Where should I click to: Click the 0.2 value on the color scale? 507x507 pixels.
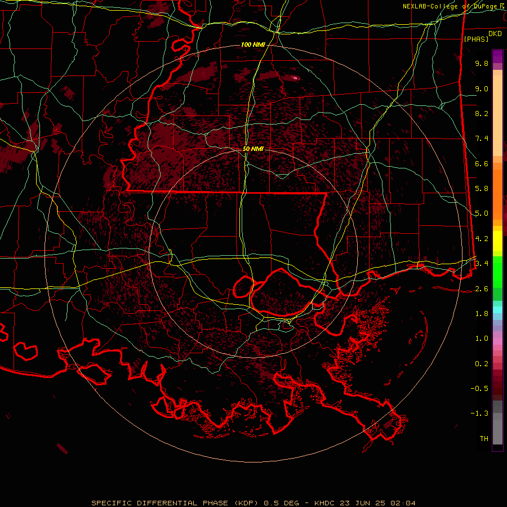point(482,364)
